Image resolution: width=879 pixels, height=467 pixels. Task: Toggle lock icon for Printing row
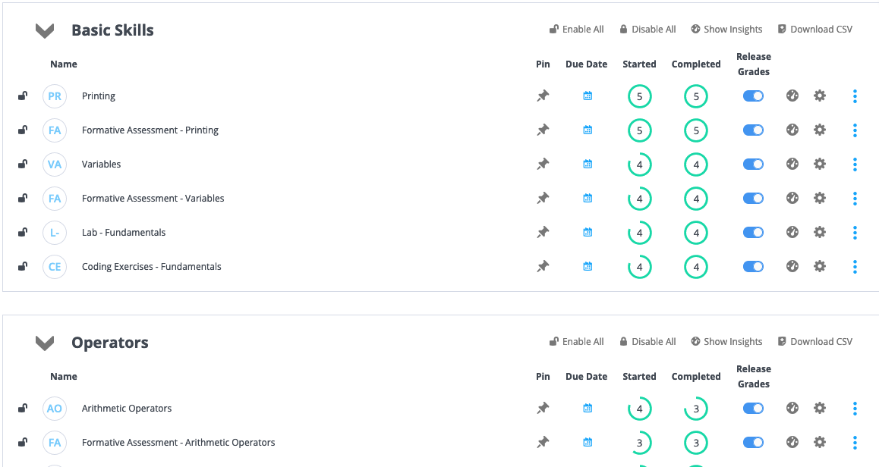pyautogui.click(x=23, y=96)
